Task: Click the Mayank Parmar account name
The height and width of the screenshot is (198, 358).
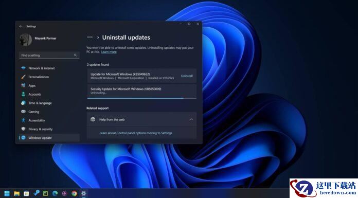Action: pos(45,39)
